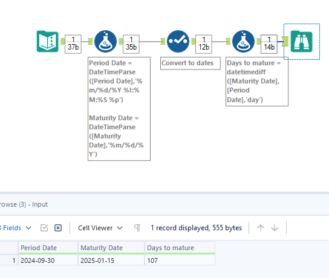Click the 12b record count label

pos(204,44)
